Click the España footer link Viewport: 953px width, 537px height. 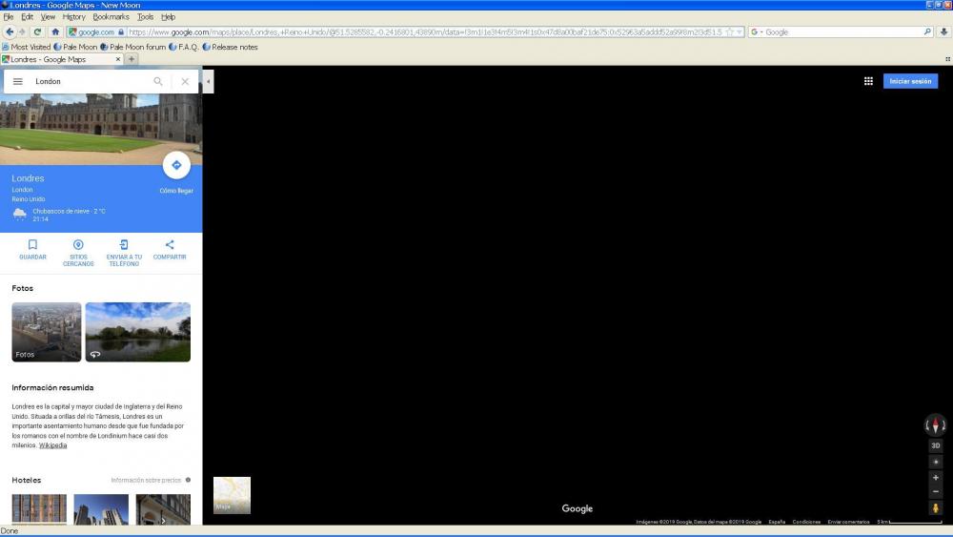click(777, 522)
